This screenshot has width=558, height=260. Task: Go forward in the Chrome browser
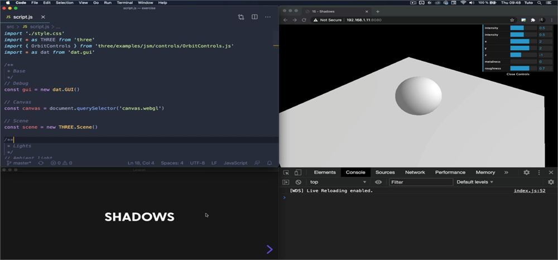click(x=295, y=20)
